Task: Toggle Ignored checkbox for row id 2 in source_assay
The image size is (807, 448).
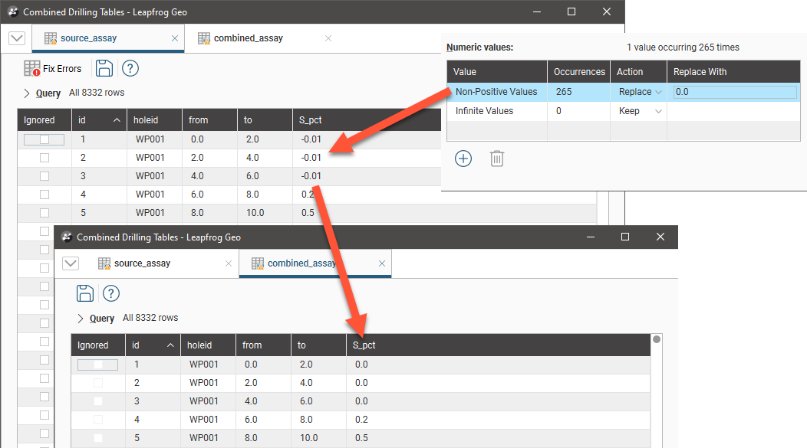Action: coord(44,158)
